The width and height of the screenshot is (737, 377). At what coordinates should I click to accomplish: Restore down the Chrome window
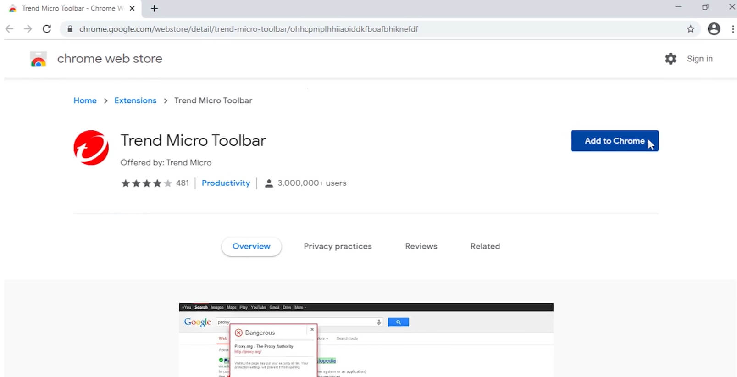[x=705, y=7]
